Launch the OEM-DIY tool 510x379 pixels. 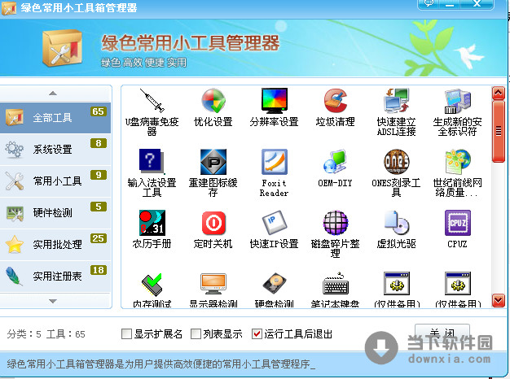coord(336,168)
